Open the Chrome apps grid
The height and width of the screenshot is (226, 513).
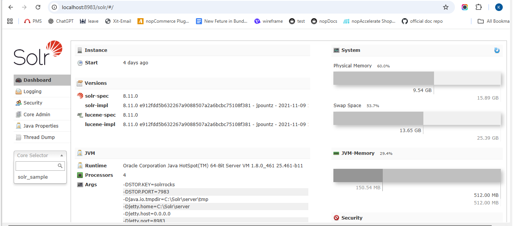[10, 21]
